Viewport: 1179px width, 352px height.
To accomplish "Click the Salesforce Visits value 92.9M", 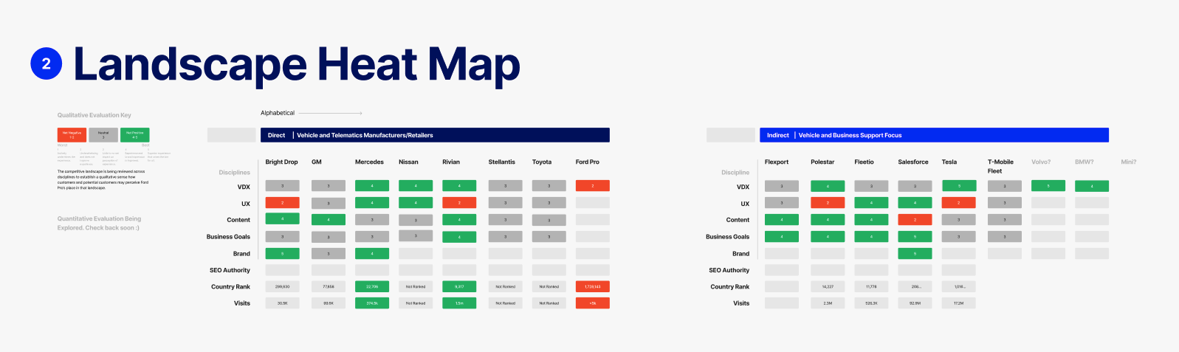I will 915,303.
